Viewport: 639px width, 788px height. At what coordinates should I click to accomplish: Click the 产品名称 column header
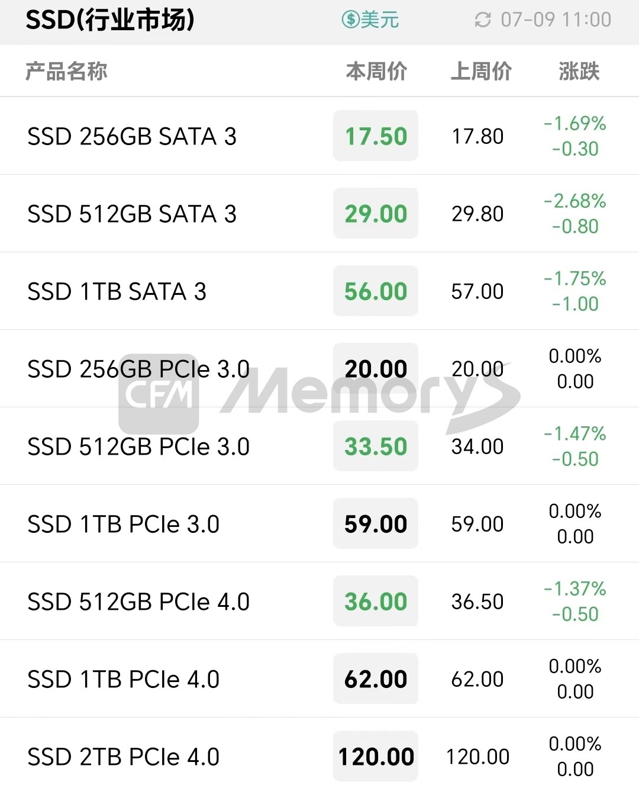(66, 71)
